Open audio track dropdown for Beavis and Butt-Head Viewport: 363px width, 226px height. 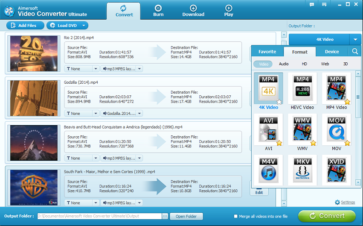point(139,158)
